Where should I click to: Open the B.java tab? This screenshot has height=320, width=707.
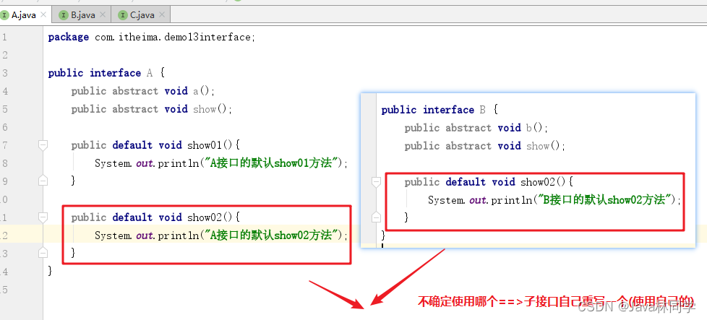(82, 15)
